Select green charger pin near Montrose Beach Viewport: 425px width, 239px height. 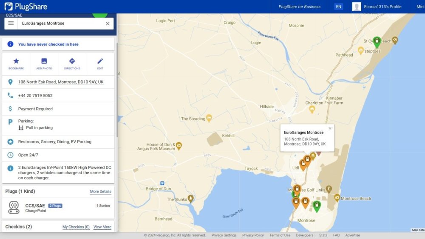317,206
